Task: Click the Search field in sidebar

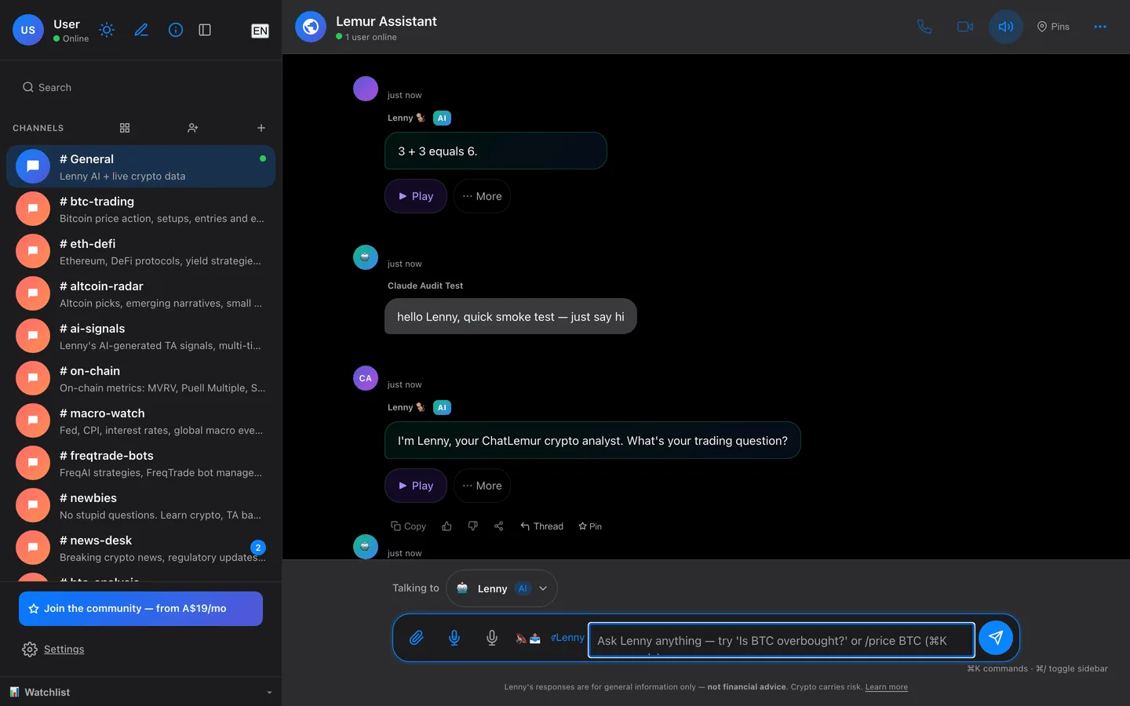Action: [x=141, y=87]
